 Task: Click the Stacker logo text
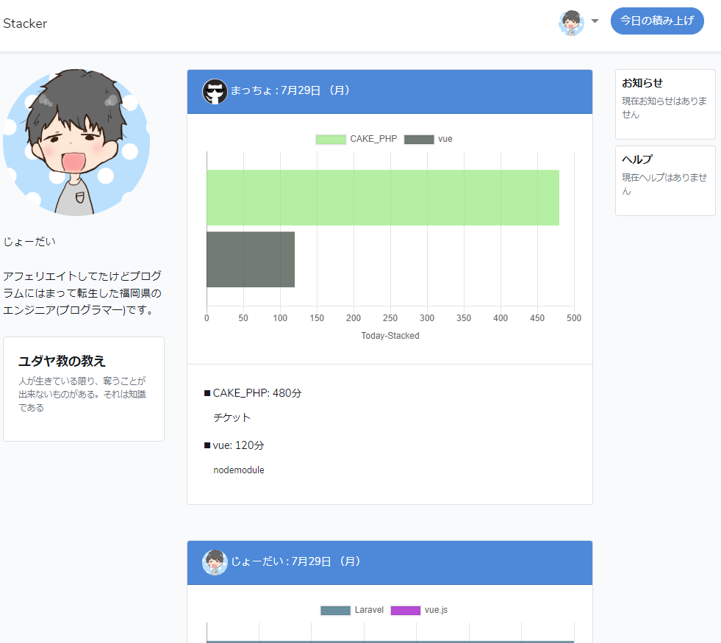coord(25,24)
